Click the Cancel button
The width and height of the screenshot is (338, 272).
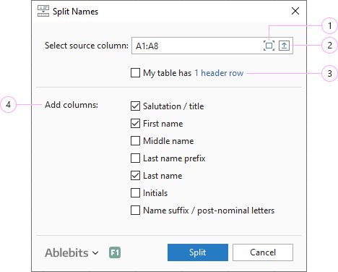(263, 252)
